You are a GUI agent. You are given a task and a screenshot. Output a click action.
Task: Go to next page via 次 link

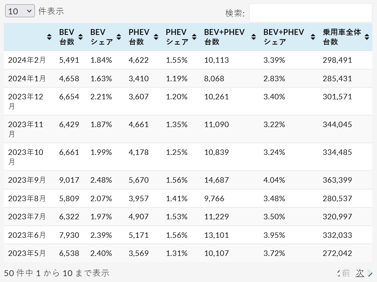tap(360, 273)
